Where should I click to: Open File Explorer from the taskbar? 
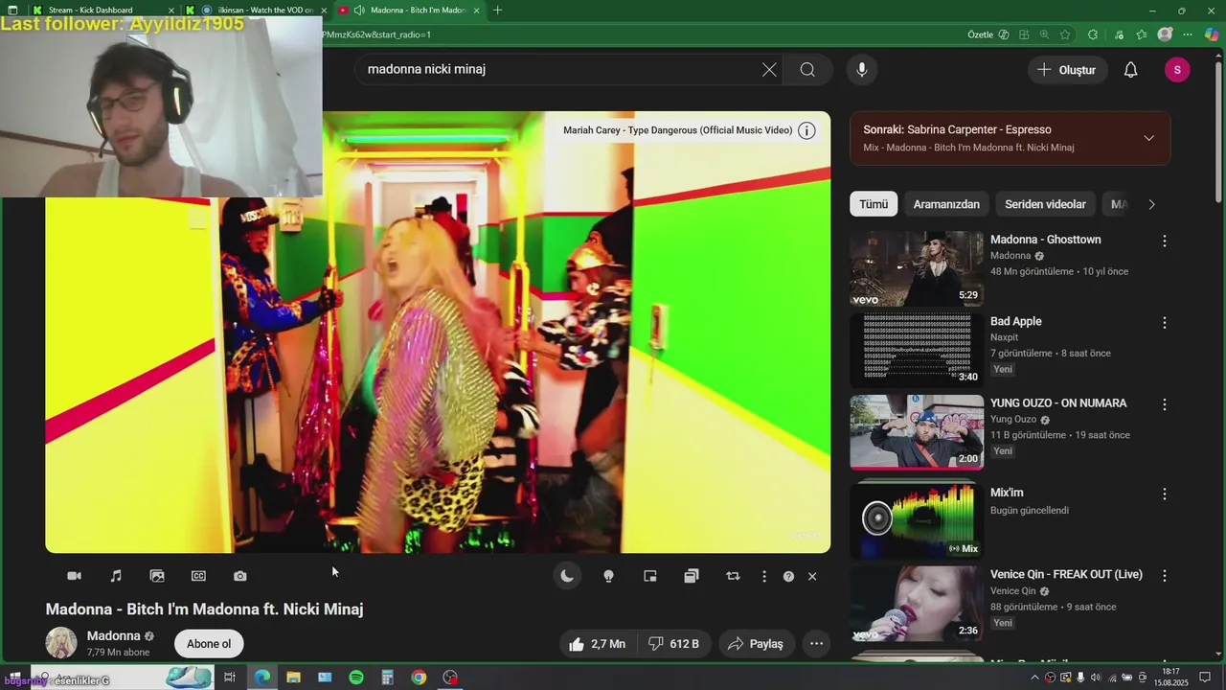click(293, 678)
